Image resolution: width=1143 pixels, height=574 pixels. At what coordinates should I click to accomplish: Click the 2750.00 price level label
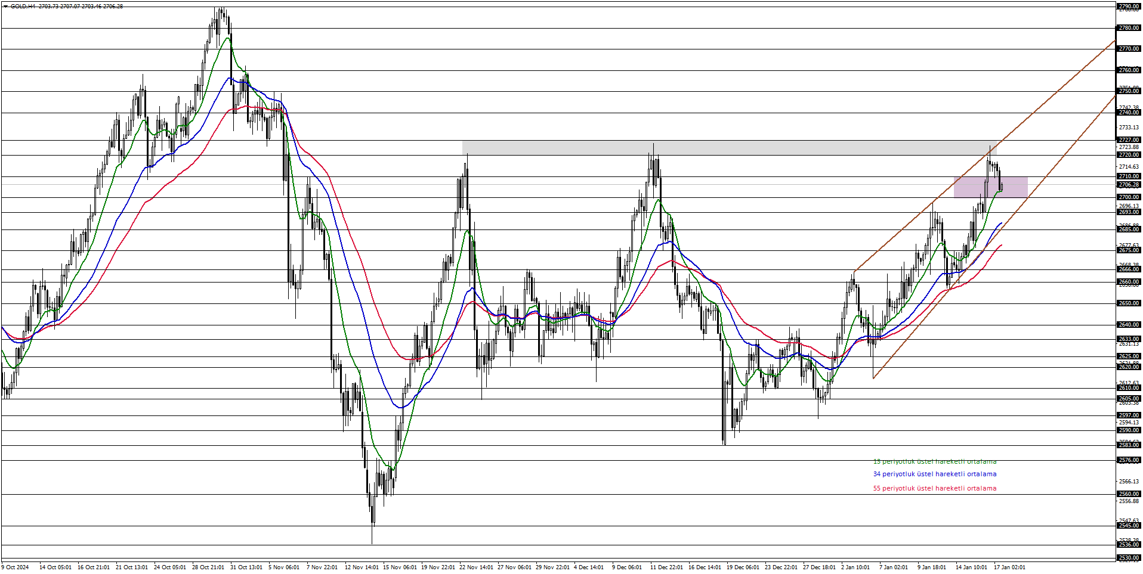point(1129,91)
